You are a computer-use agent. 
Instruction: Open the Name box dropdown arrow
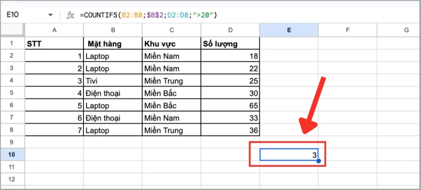51,15
